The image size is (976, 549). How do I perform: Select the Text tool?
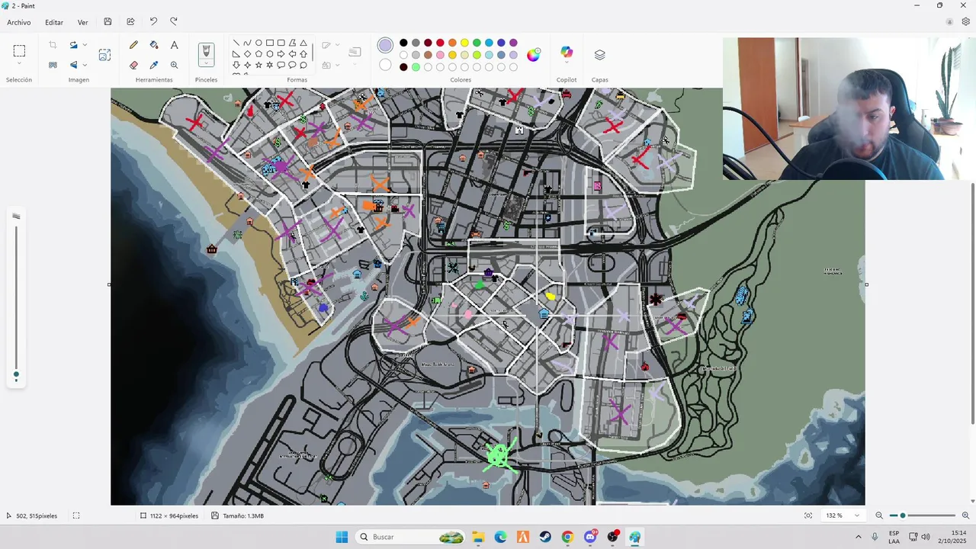coord(175,45)
